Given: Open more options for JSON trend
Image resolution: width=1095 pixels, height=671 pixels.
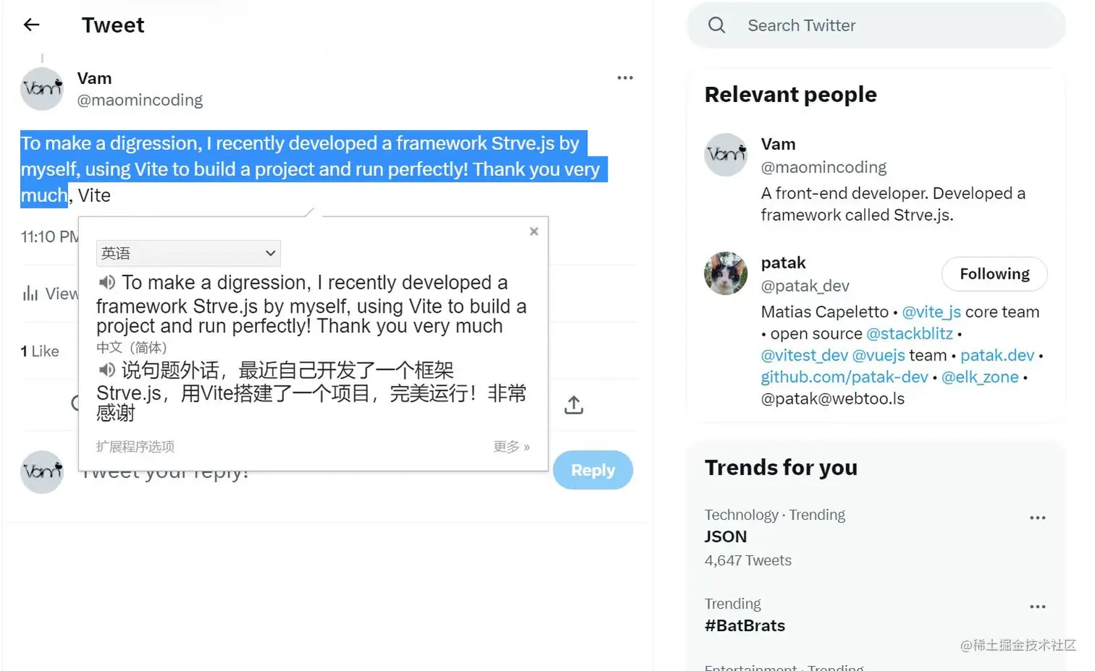Looking at the screenshot, I should tap(1038, 518).
